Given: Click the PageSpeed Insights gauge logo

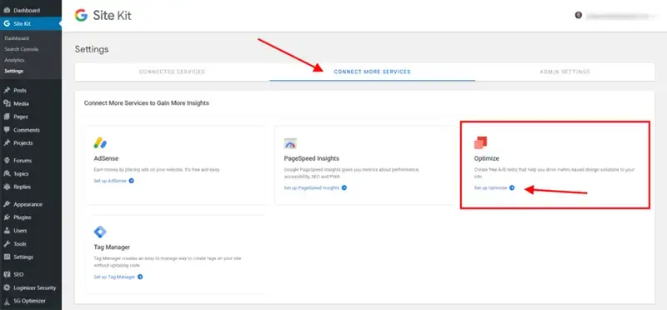Looking at the screenshot, I should (x=290, y=143).
